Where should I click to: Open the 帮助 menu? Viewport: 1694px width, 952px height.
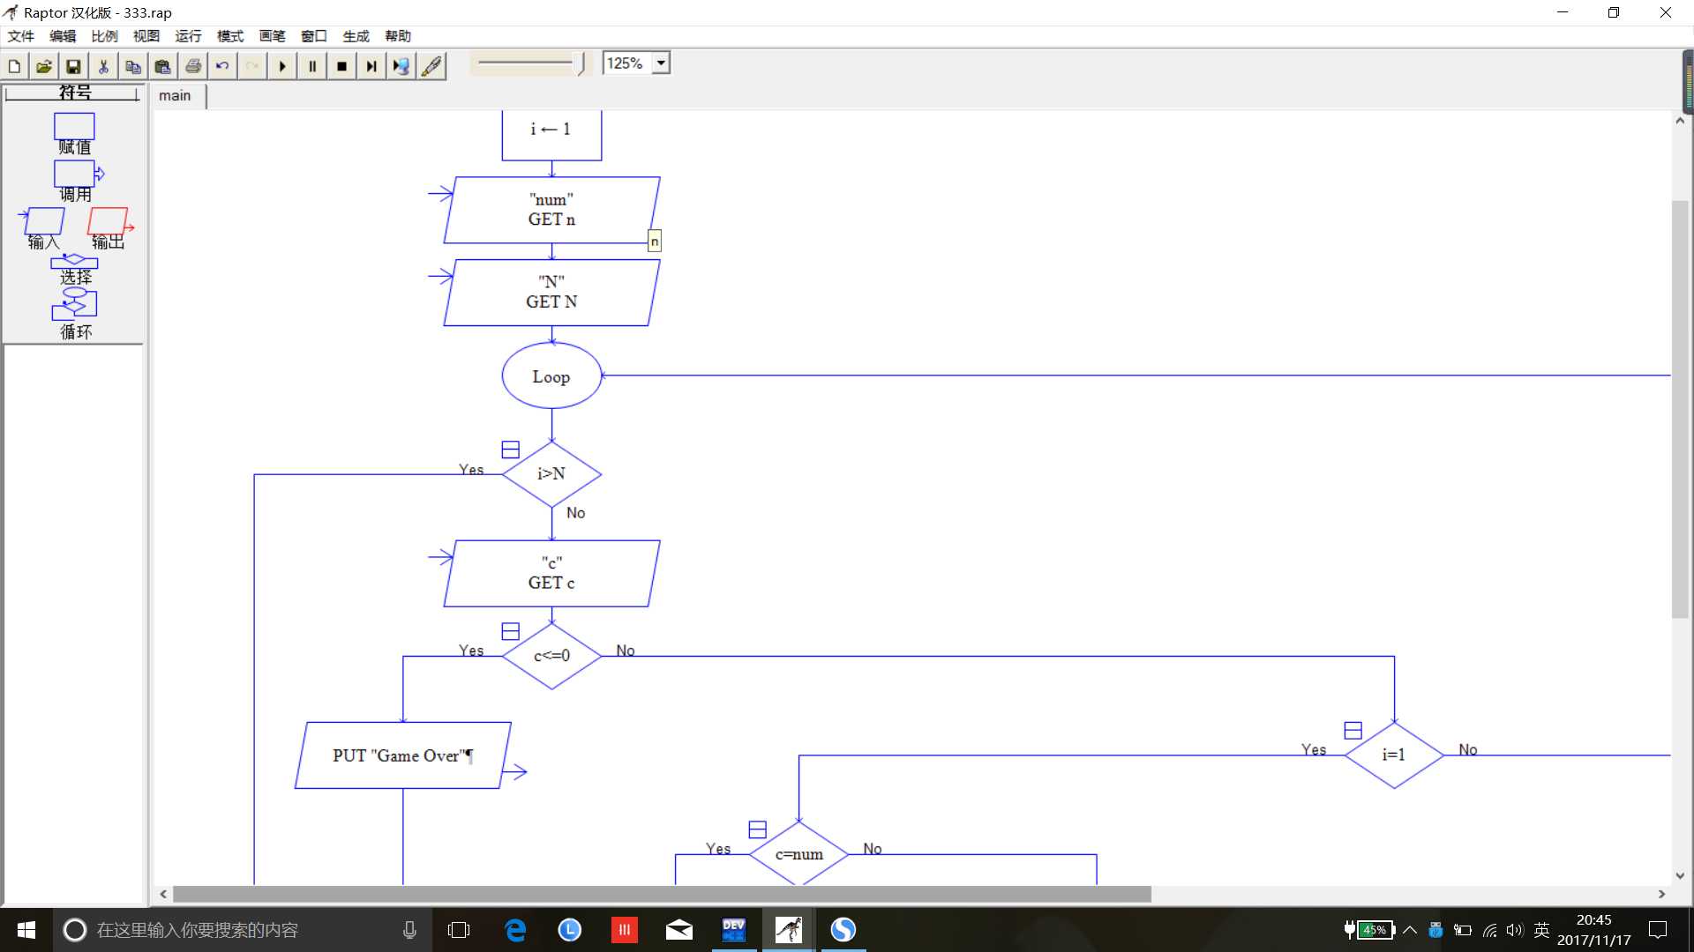(x=398, y=36)
